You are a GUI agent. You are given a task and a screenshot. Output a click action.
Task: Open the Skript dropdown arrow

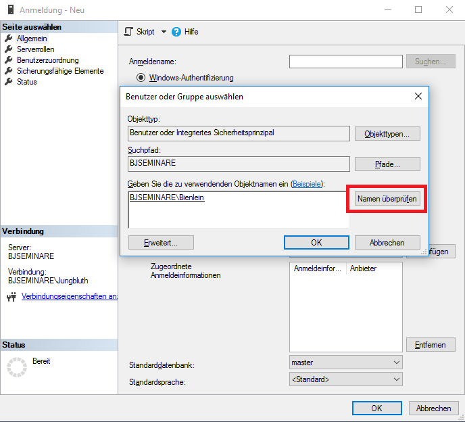tap(164, 32)
